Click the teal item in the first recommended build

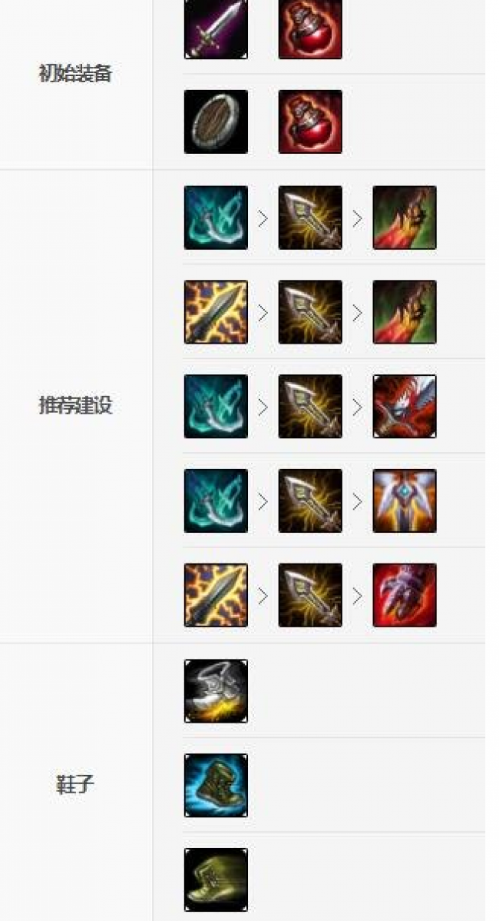click(x=216, y=218)
